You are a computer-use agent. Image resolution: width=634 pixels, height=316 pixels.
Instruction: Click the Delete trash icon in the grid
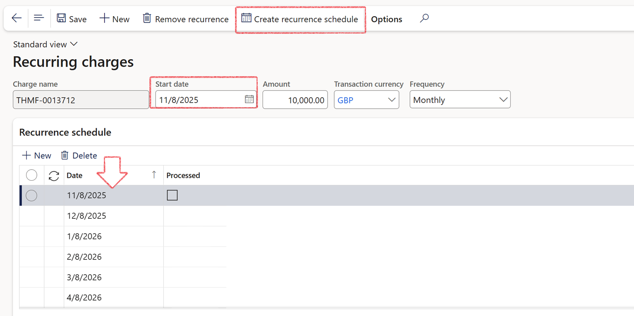65,155
